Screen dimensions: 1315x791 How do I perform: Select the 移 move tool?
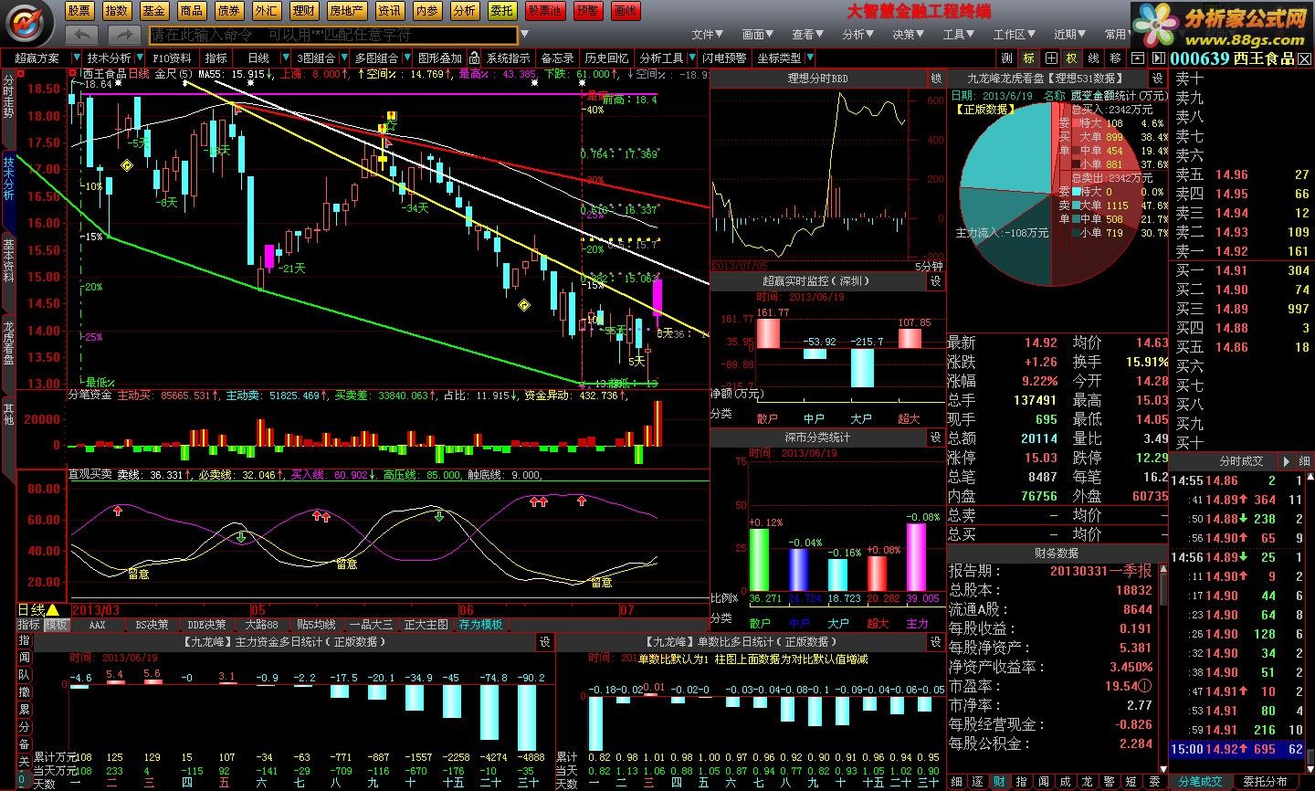pos(1115,58)
